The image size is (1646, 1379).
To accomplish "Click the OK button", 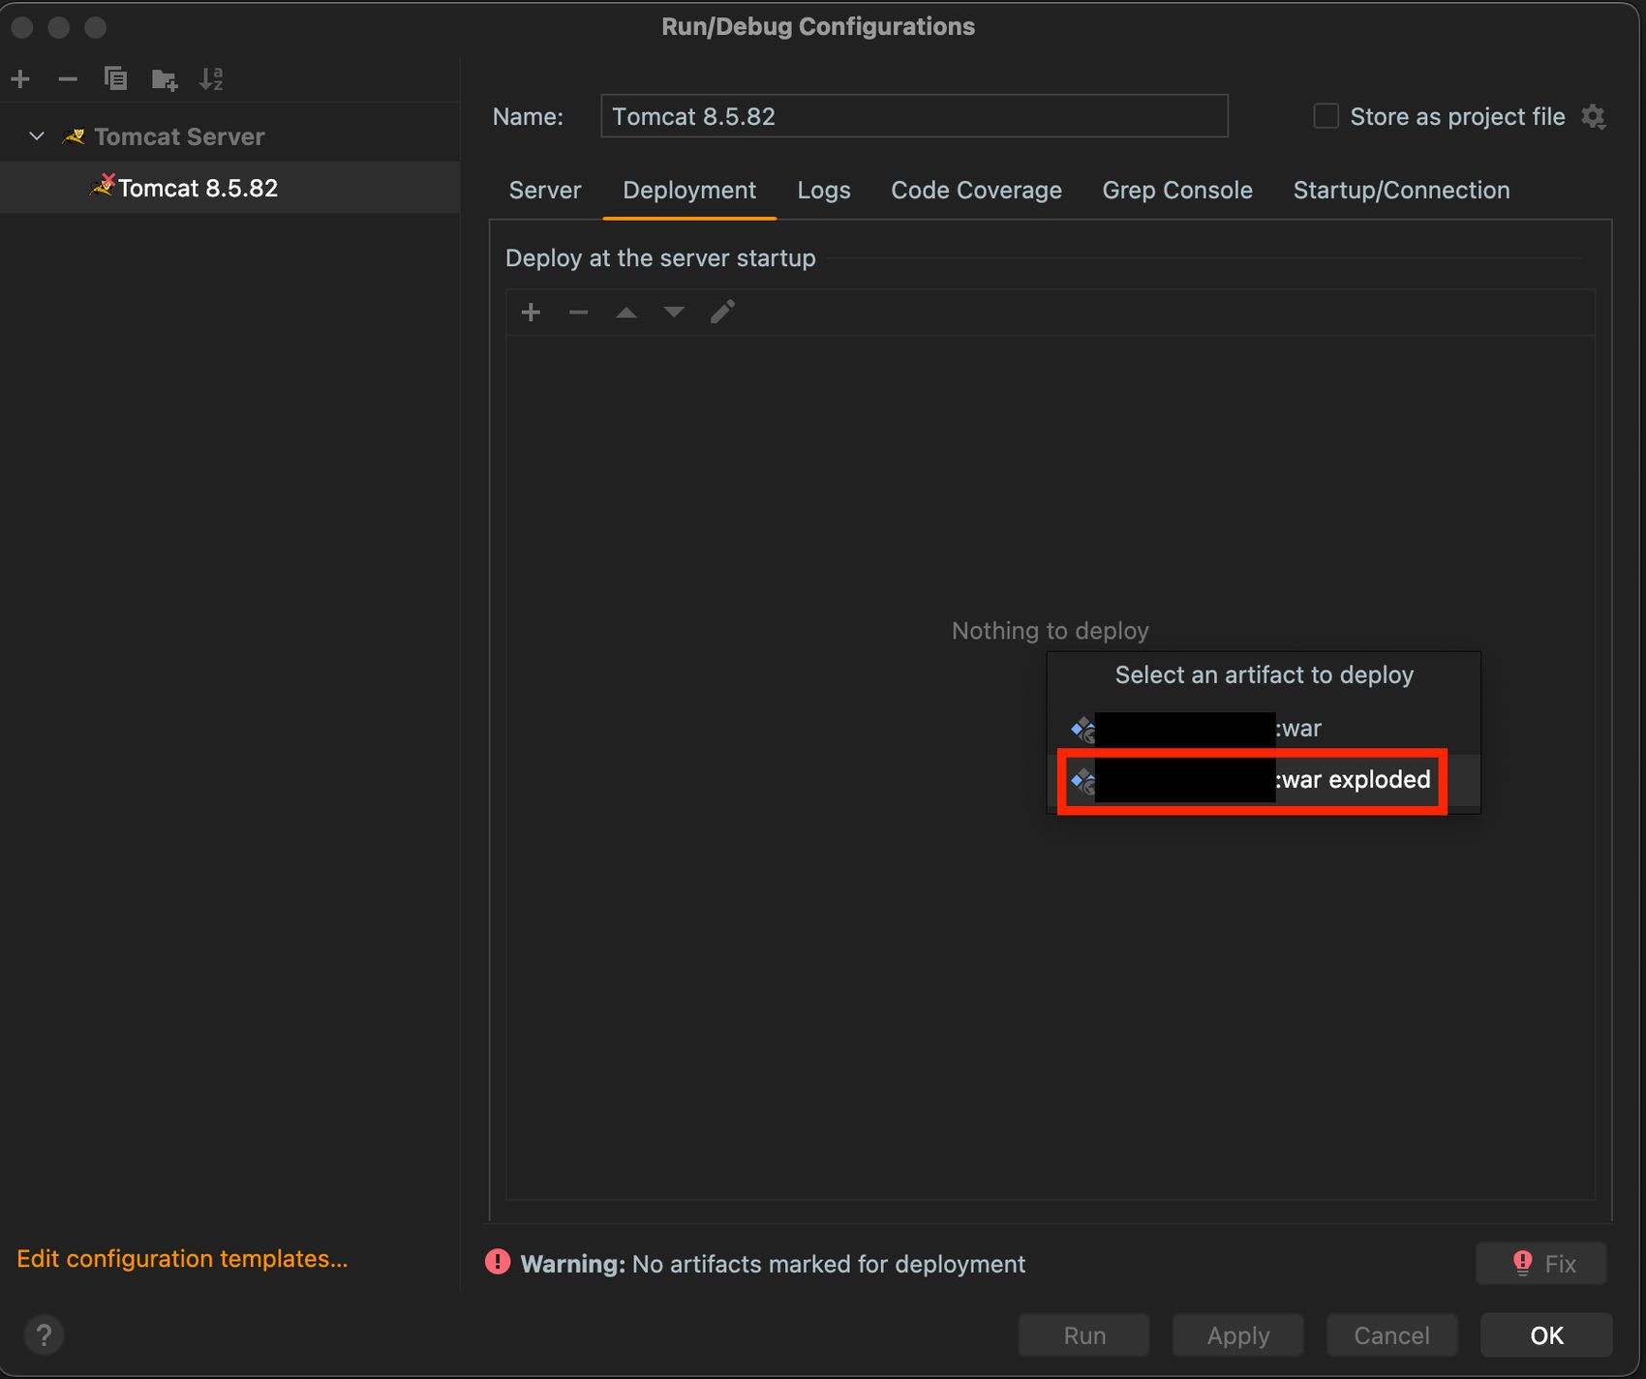I will pyautogui.click(x=1545, y=1335).
